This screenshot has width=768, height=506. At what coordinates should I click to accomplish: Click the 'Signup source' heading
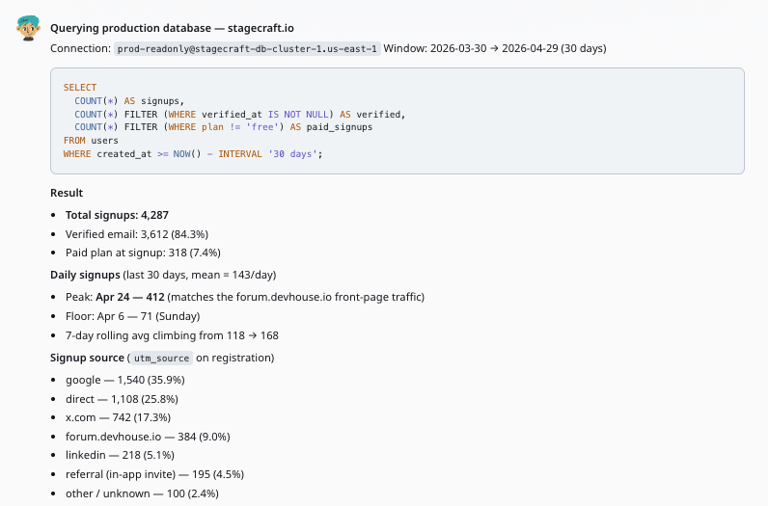[87, 358]
